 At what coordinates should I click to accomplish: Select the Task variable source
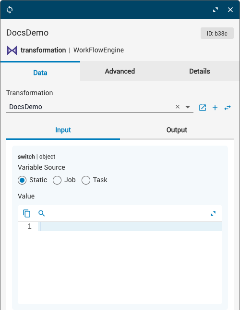click(x=86, y=180)
